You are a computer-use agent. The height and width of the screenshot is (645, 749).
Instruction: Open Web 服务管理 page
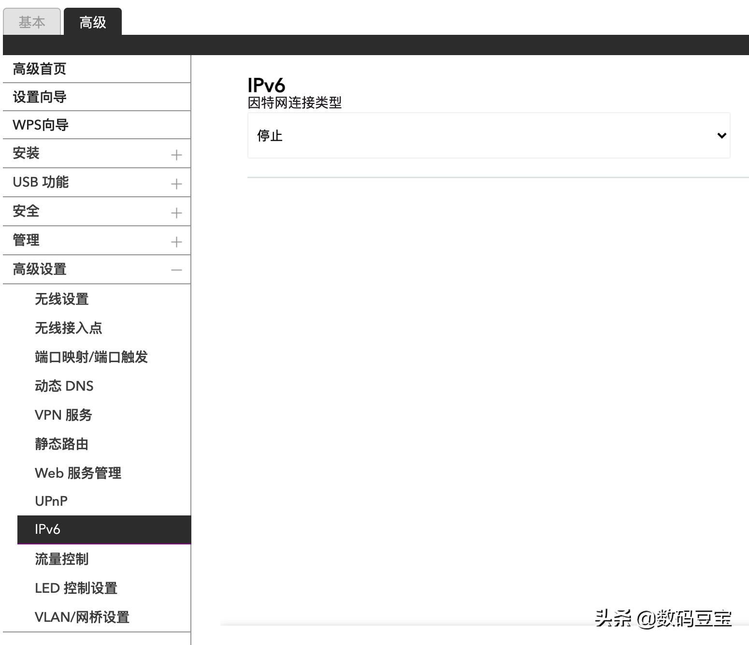pyautogui.click(x=77, y=473)
